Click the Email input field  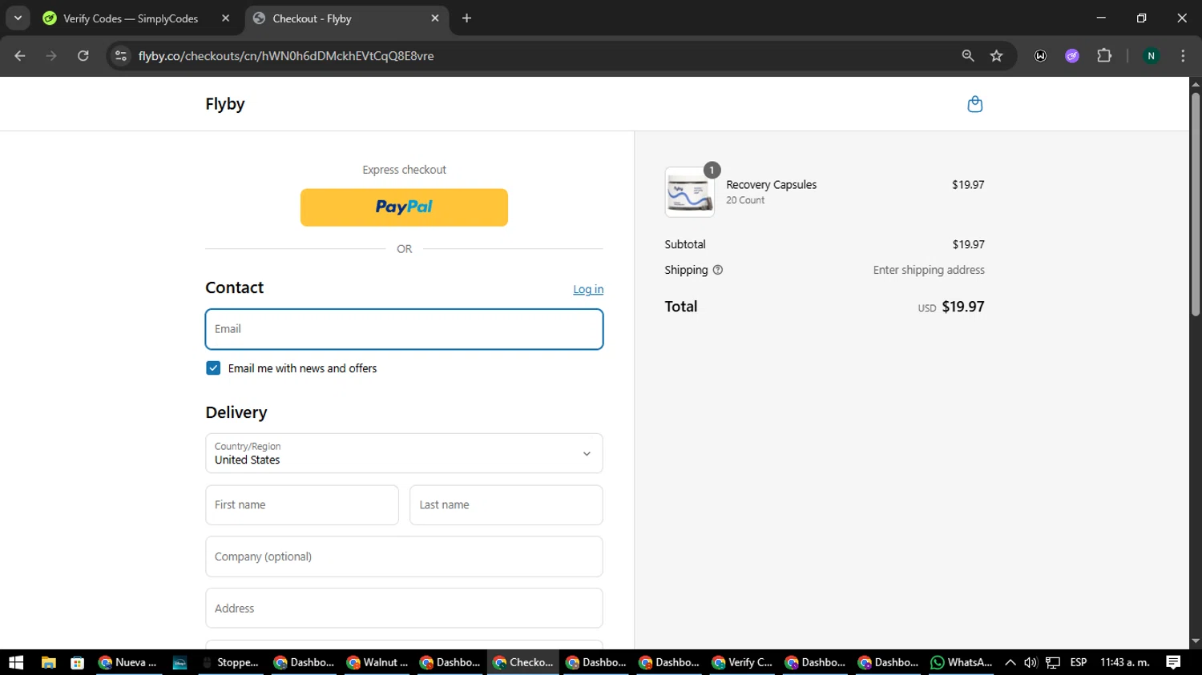404,329
